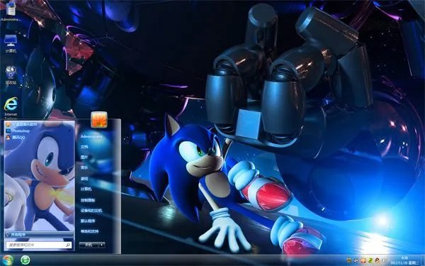The width and height of the screenshot is (425, 266).
Task: Focus the Start menu search box
Action: [39, 245]
